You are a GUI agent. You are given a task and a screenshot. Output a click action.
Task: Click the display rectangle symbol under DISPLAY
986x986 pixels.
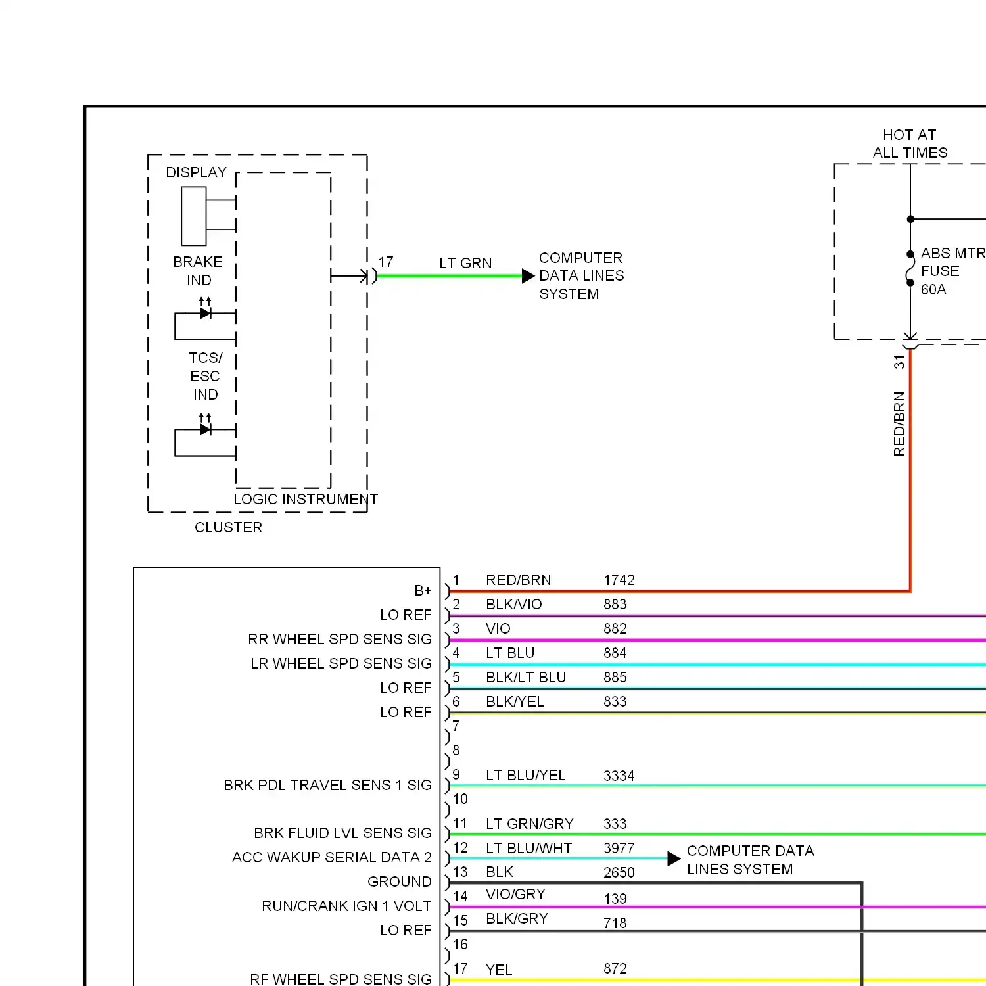(194, 216)
